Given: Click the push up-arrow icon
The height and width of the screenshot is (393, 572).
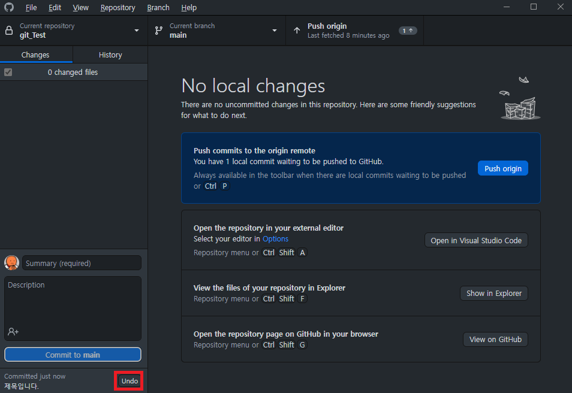Looking at the screenshot, I should coord(297,31).
